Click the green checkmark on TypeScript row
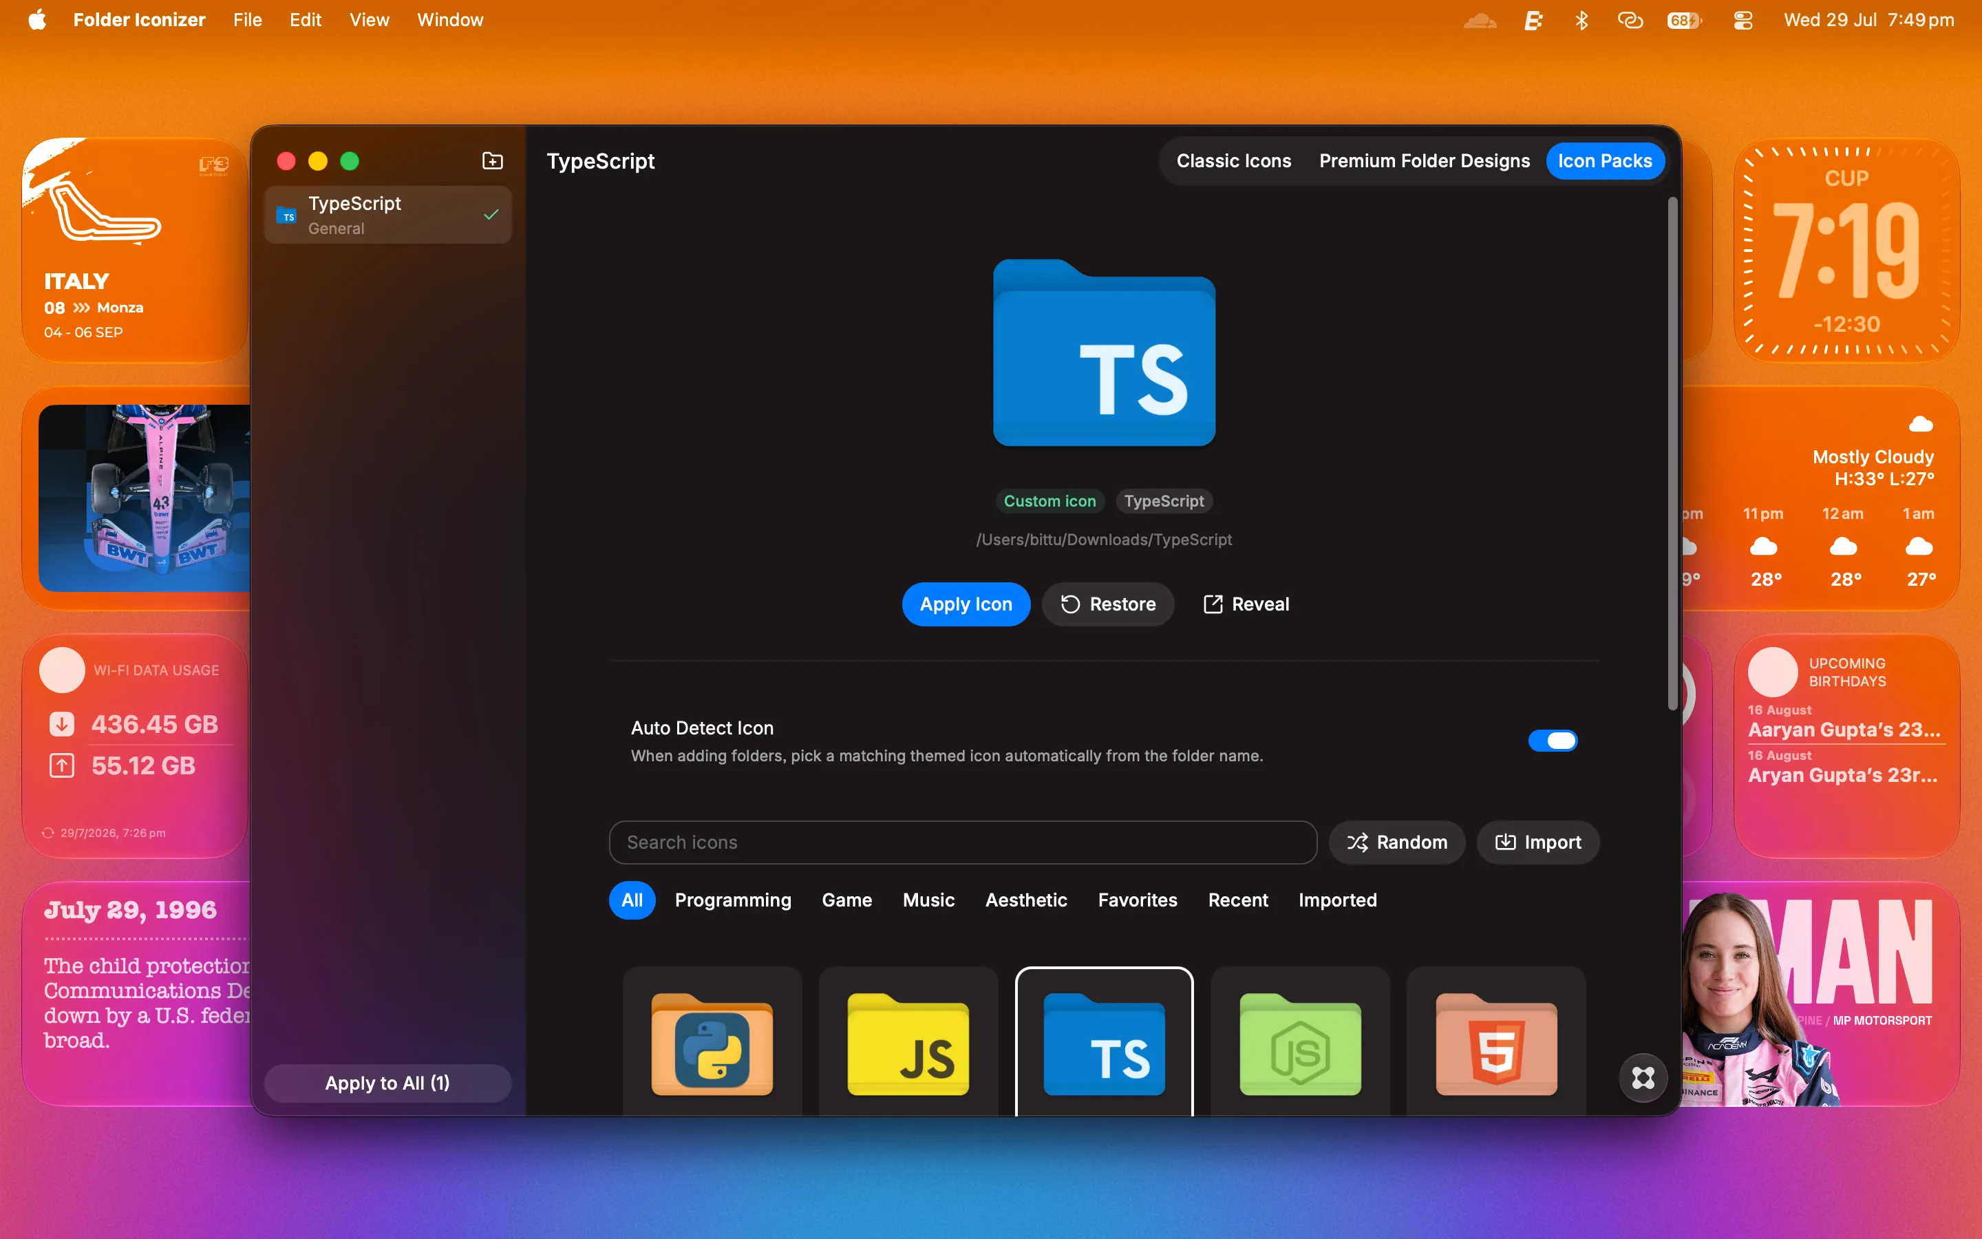 pyautogui.click(x=491, y=215)
